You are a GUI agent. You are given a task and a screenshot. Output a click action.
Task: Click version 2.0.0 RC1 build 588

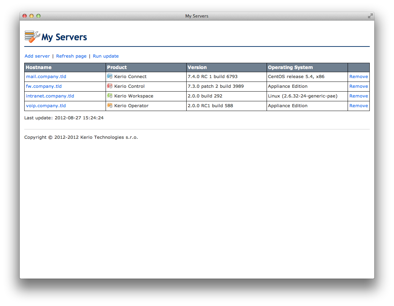pyautogui.click(x=210, y=106)
